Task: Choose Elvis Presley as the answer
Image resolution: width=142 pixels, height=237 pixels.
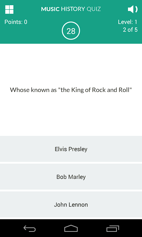Action: 71,149
